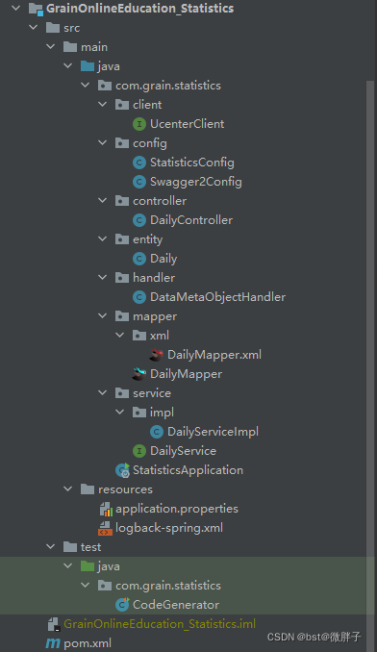Collapse the mapper package
The image size is (377, 652).
[102, 315]
